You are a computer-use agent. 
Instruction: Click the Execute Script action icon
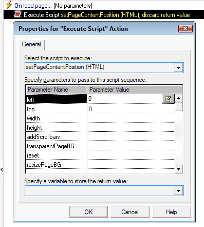click(x=17, y=14)
